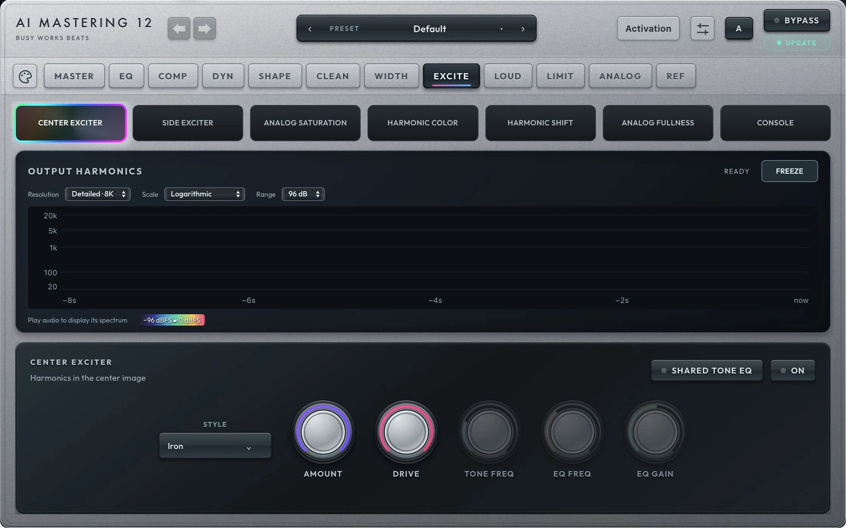Screen dimensions: 846x528
Task: Toggle the BYPASS switch
Action: tap(797, 20)
